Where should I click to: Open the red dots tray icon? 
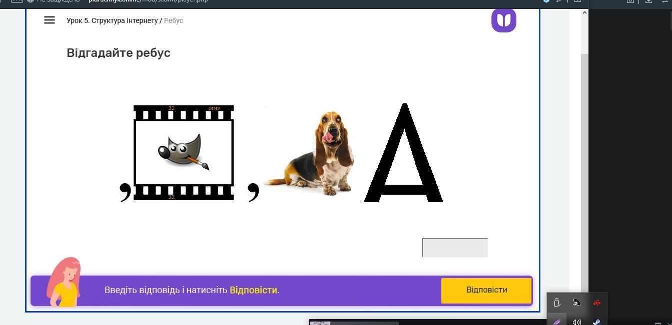point(597,303)
